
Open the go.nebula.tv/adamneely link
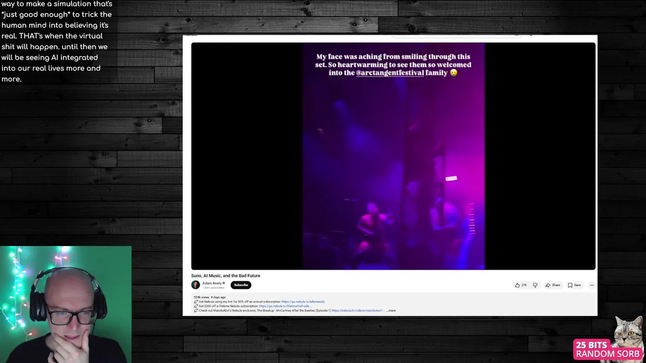coord(303,301)
